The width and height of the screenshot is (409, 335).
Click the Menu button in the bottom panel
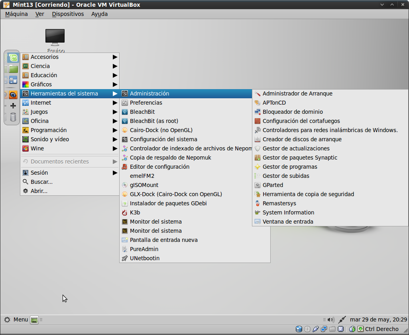pos(16,319)
